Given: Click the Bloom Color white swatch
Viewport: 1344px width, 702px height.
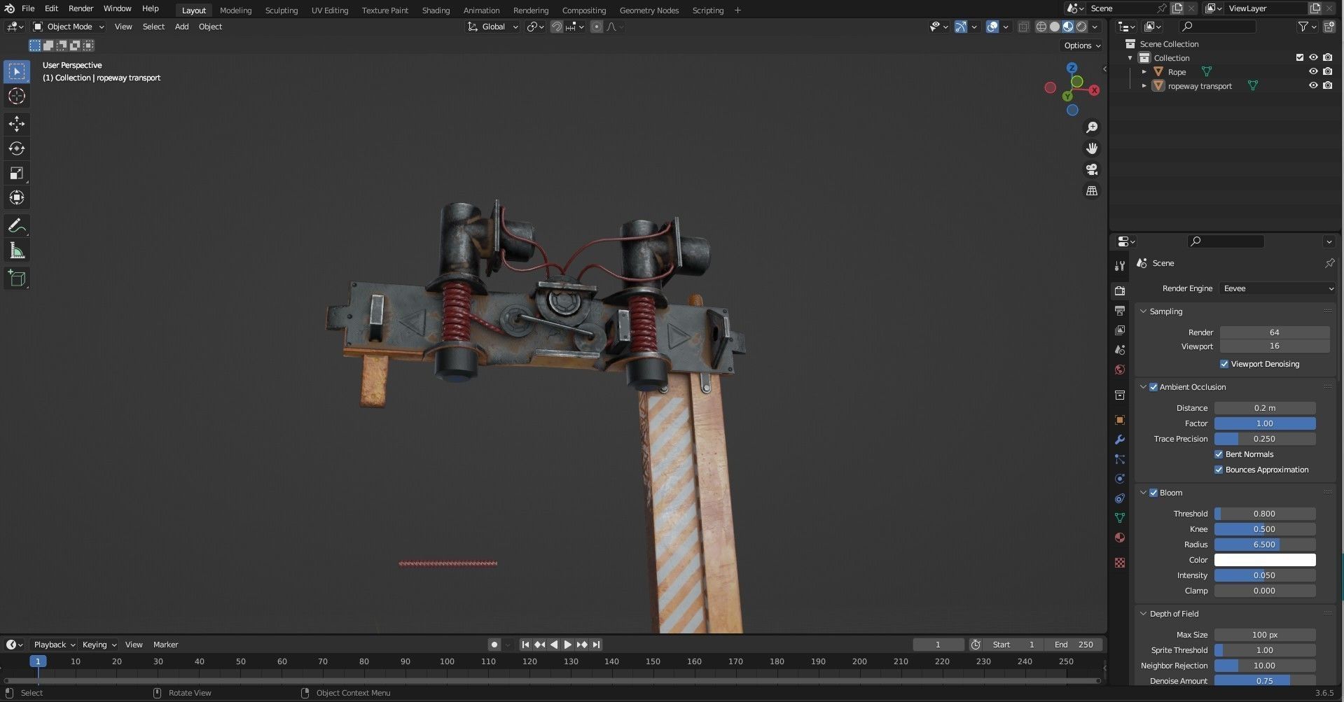Looking at the screenshot, I should (x=1265, y=560).
